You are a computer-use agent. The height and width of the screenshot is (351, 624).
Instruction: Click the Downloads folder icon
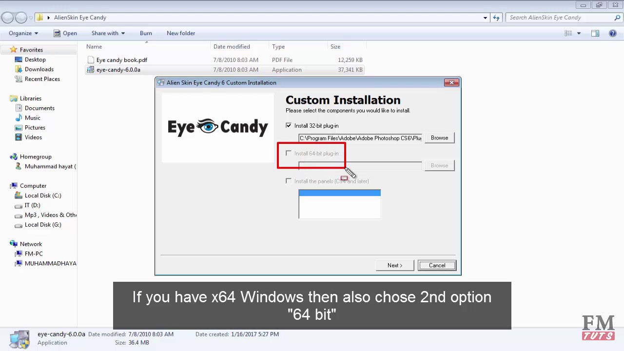tap(19, 69)
